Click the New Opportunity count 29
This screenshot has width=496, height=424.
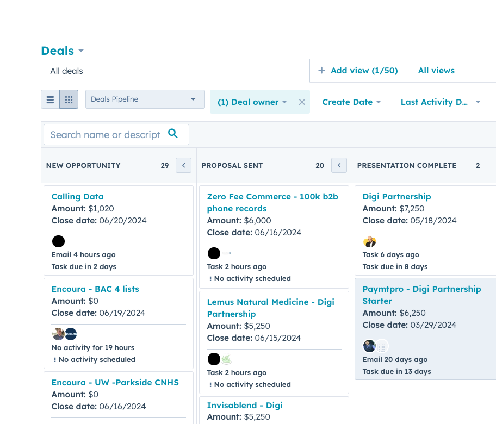pos(164,165)
